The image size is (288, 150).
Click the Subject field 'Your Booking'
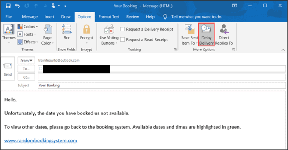pyautogui.click(x=162, y=85)
